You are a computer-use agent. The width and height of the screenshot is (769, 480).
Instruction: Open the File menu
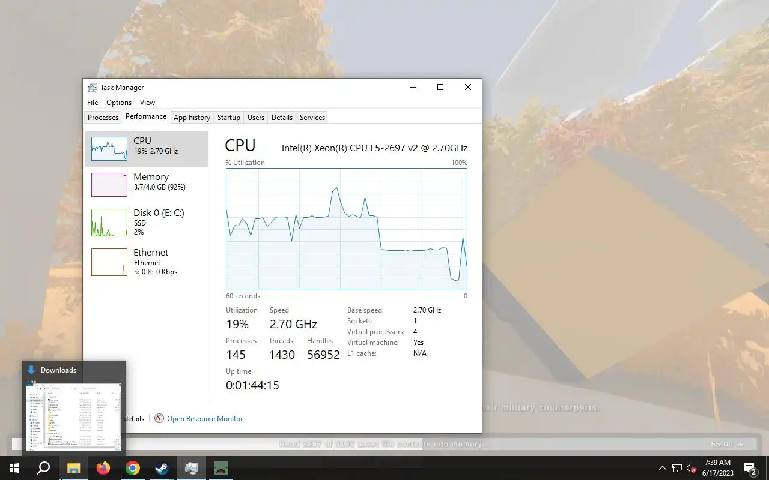93,103
